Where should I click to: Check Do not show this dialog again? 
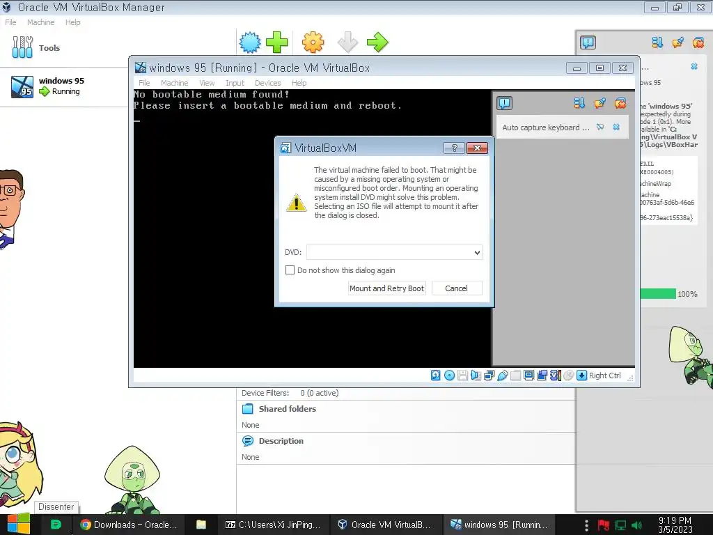[290, 270]
